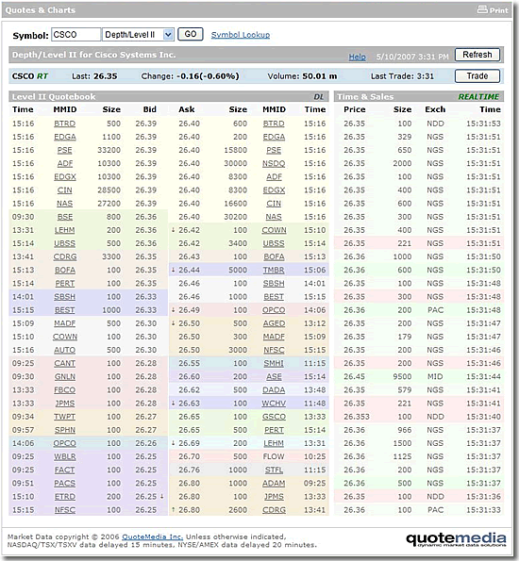This screenshot has height=561, width=519.
Task: Click UBSS market maker at bid 26.36
Action: tap(64, 243)
